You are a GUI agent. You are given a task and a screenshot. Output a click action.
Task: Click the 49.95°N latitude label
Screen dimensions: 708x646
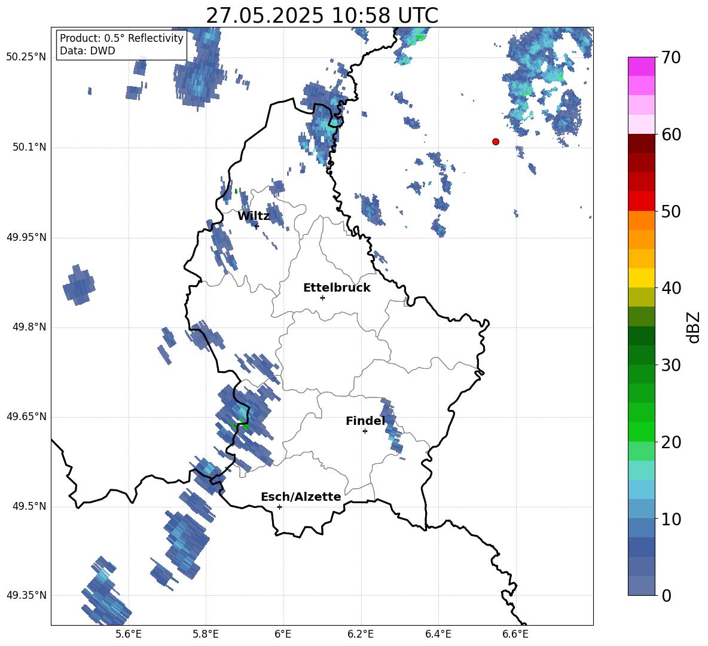(x=26, y=237)
